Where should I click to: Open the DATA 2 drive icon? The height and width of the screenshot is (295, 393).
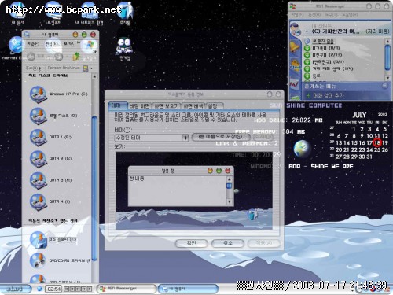pos(39,159)
